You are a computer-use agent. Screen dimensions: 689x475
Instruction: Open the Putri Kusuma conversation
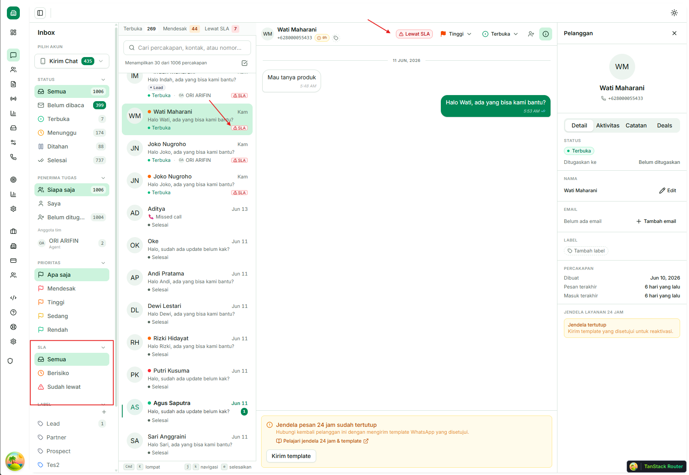[187, 378]
